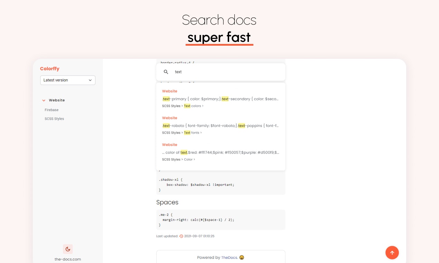This screenshot has width=439, height=263.
Task: Click the grinning emoji next to TheDocs
Action: [242, 257]
